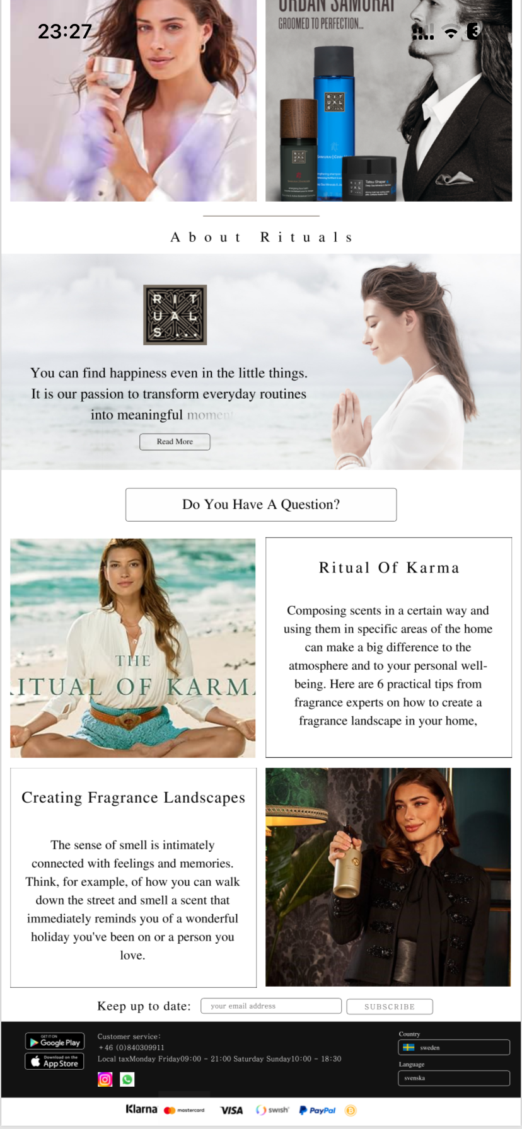Open the Urban Samurai product banner
The width and height of the screenshot is (522, 1129).
click(x=388, y=101)
